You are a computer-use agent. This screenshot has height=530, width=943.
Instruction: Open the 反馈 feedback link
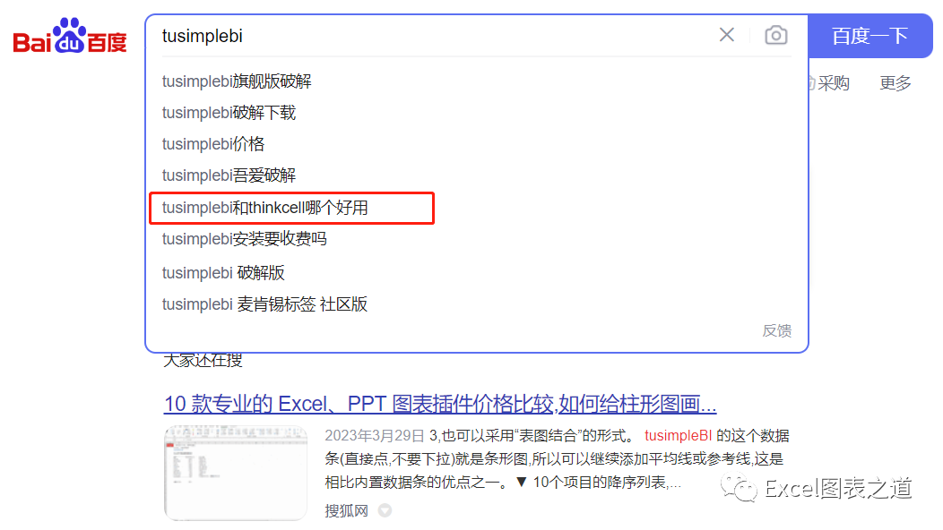tap(776, 330)
